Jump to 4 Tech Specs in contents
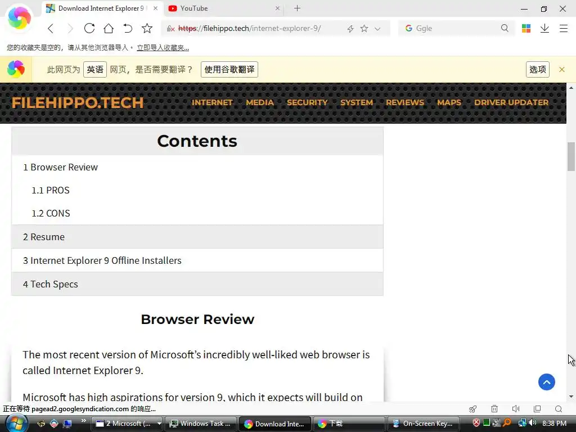Viewport: 576px width, 432px height. pyautogui.click(x=50, y=284)
